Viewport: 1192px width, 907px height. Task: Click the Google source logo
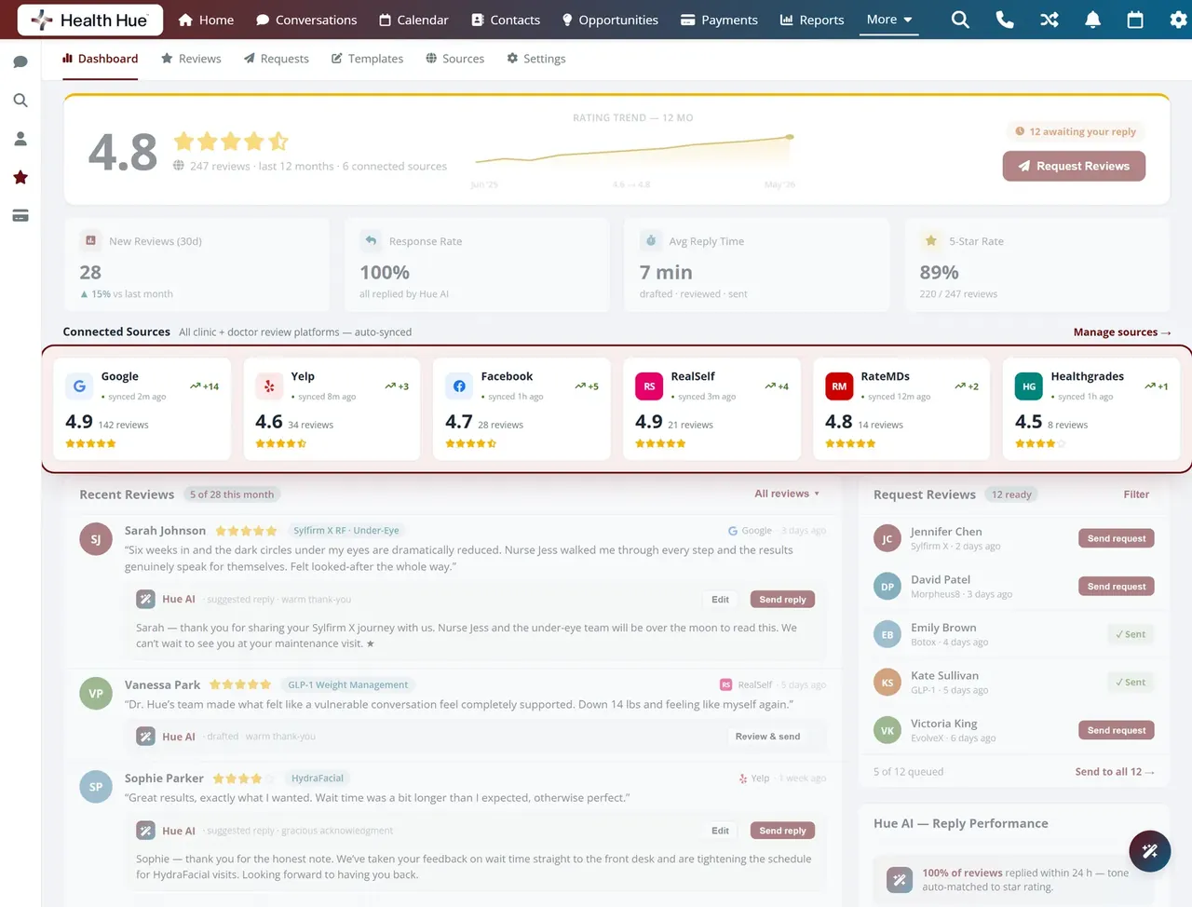[79, 386]
